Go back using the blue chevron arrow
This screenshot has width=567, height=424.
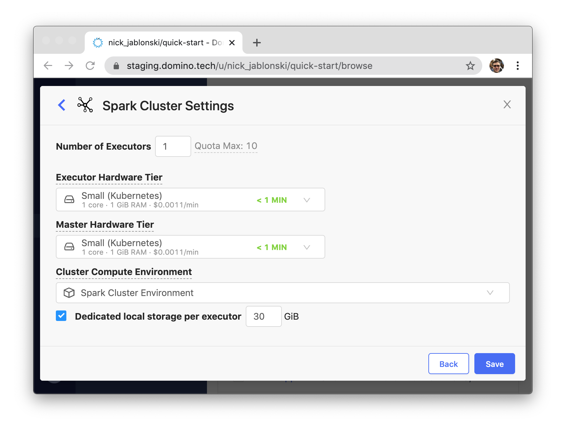62,105
